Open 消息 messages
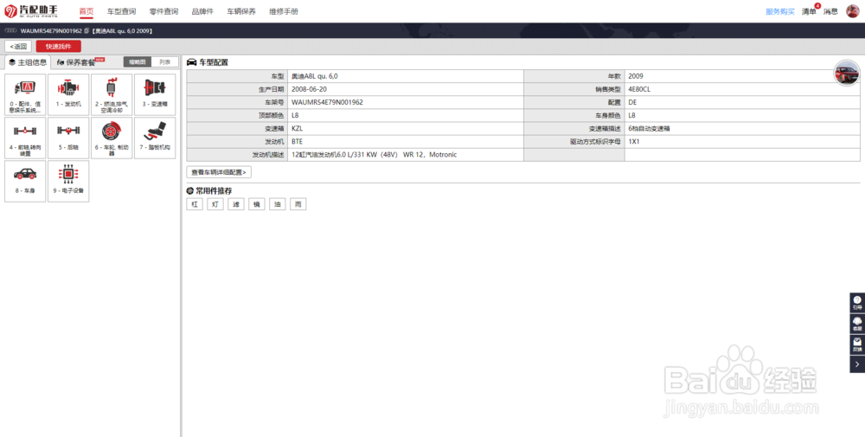The width and height of the screenshot is (865, 437). tap(830, 11)
